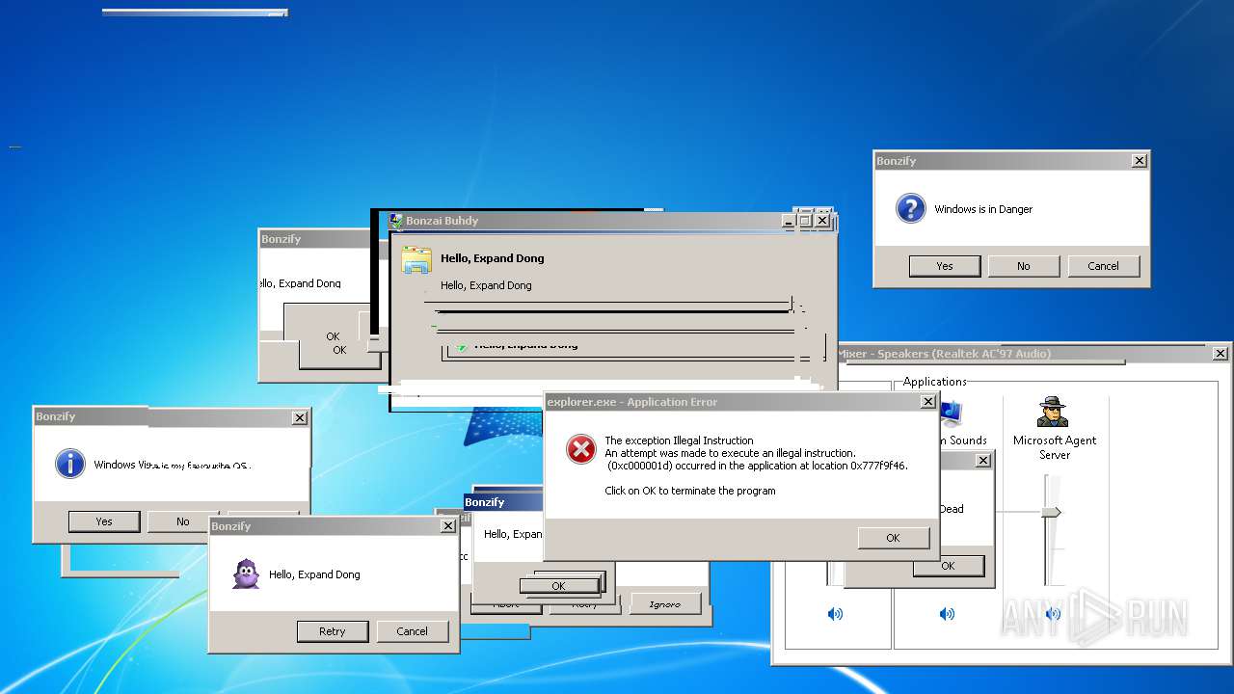The width and height of the screenshot is (1234, 694).
Task: Close the Volume Mixer window
Action: (1221, 354)
